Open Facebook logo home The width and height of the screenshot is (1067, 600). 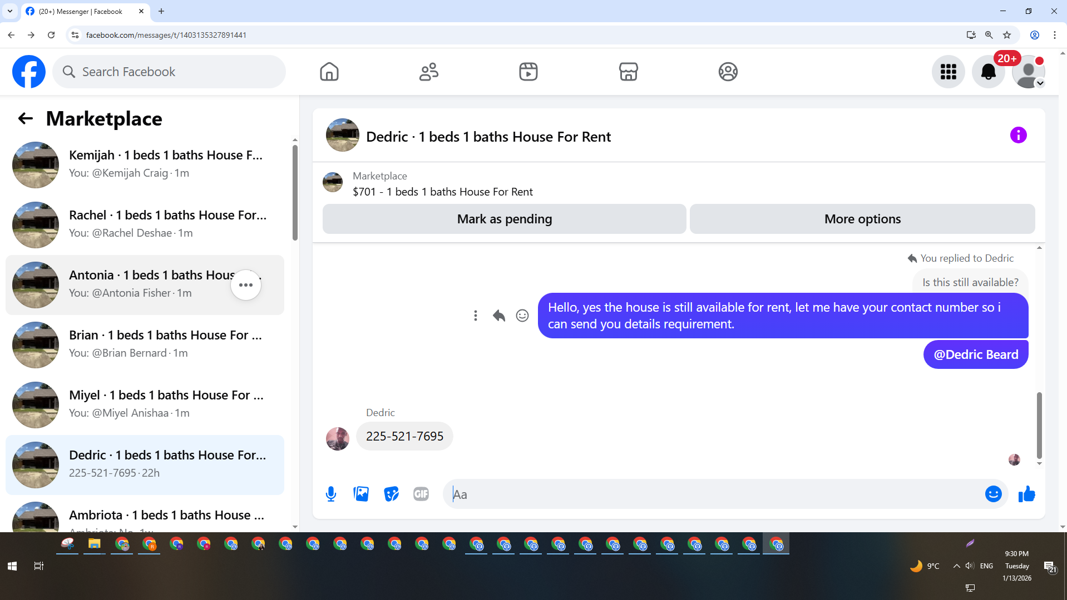tap(29, 72)
